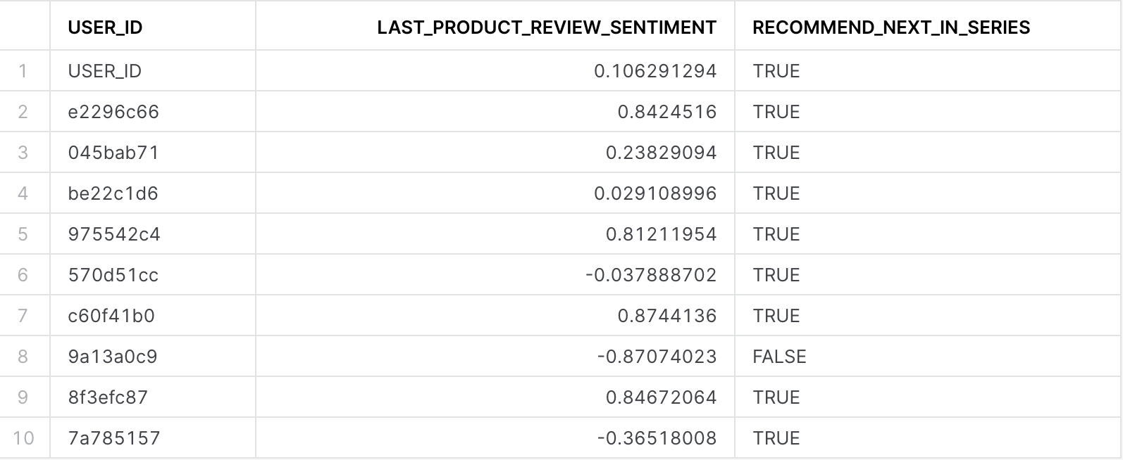Select the cell containing 975542c4

pyautogui.click(x=153, y=234)
